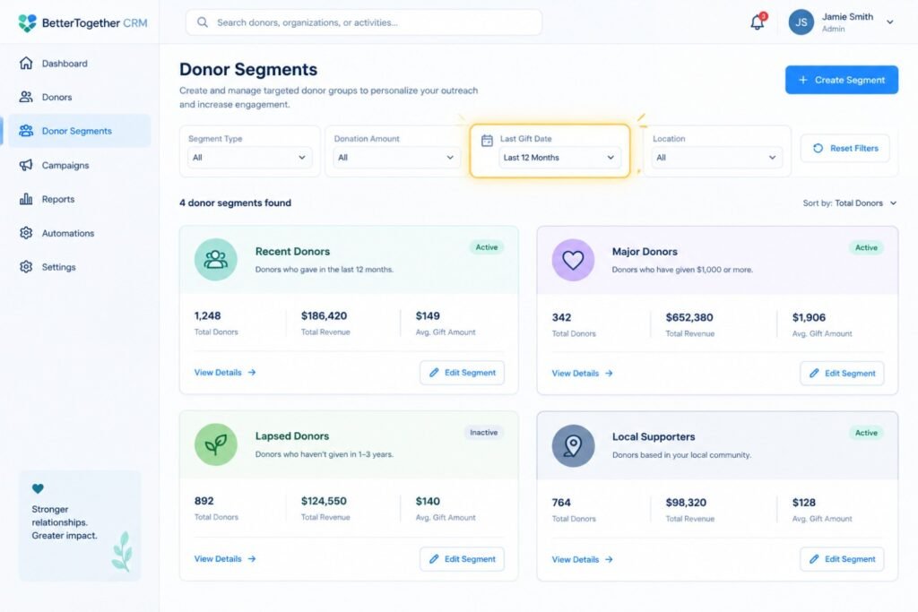The width and height of the screenshot is (918, 612).
Task: Click the $1,906 average gift amount
Action: click(809, 317)
